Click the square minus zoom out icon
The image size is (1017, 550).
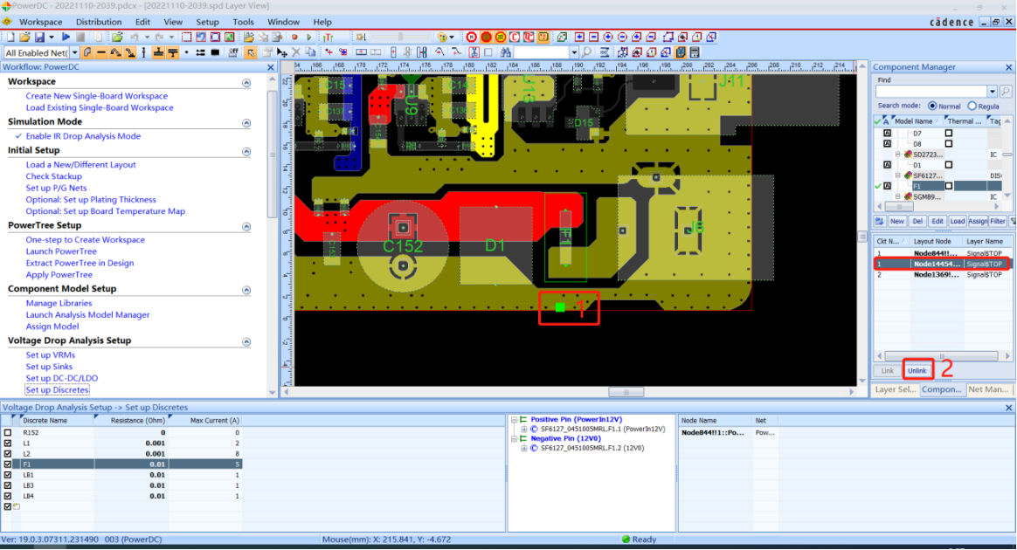point(593,37)
